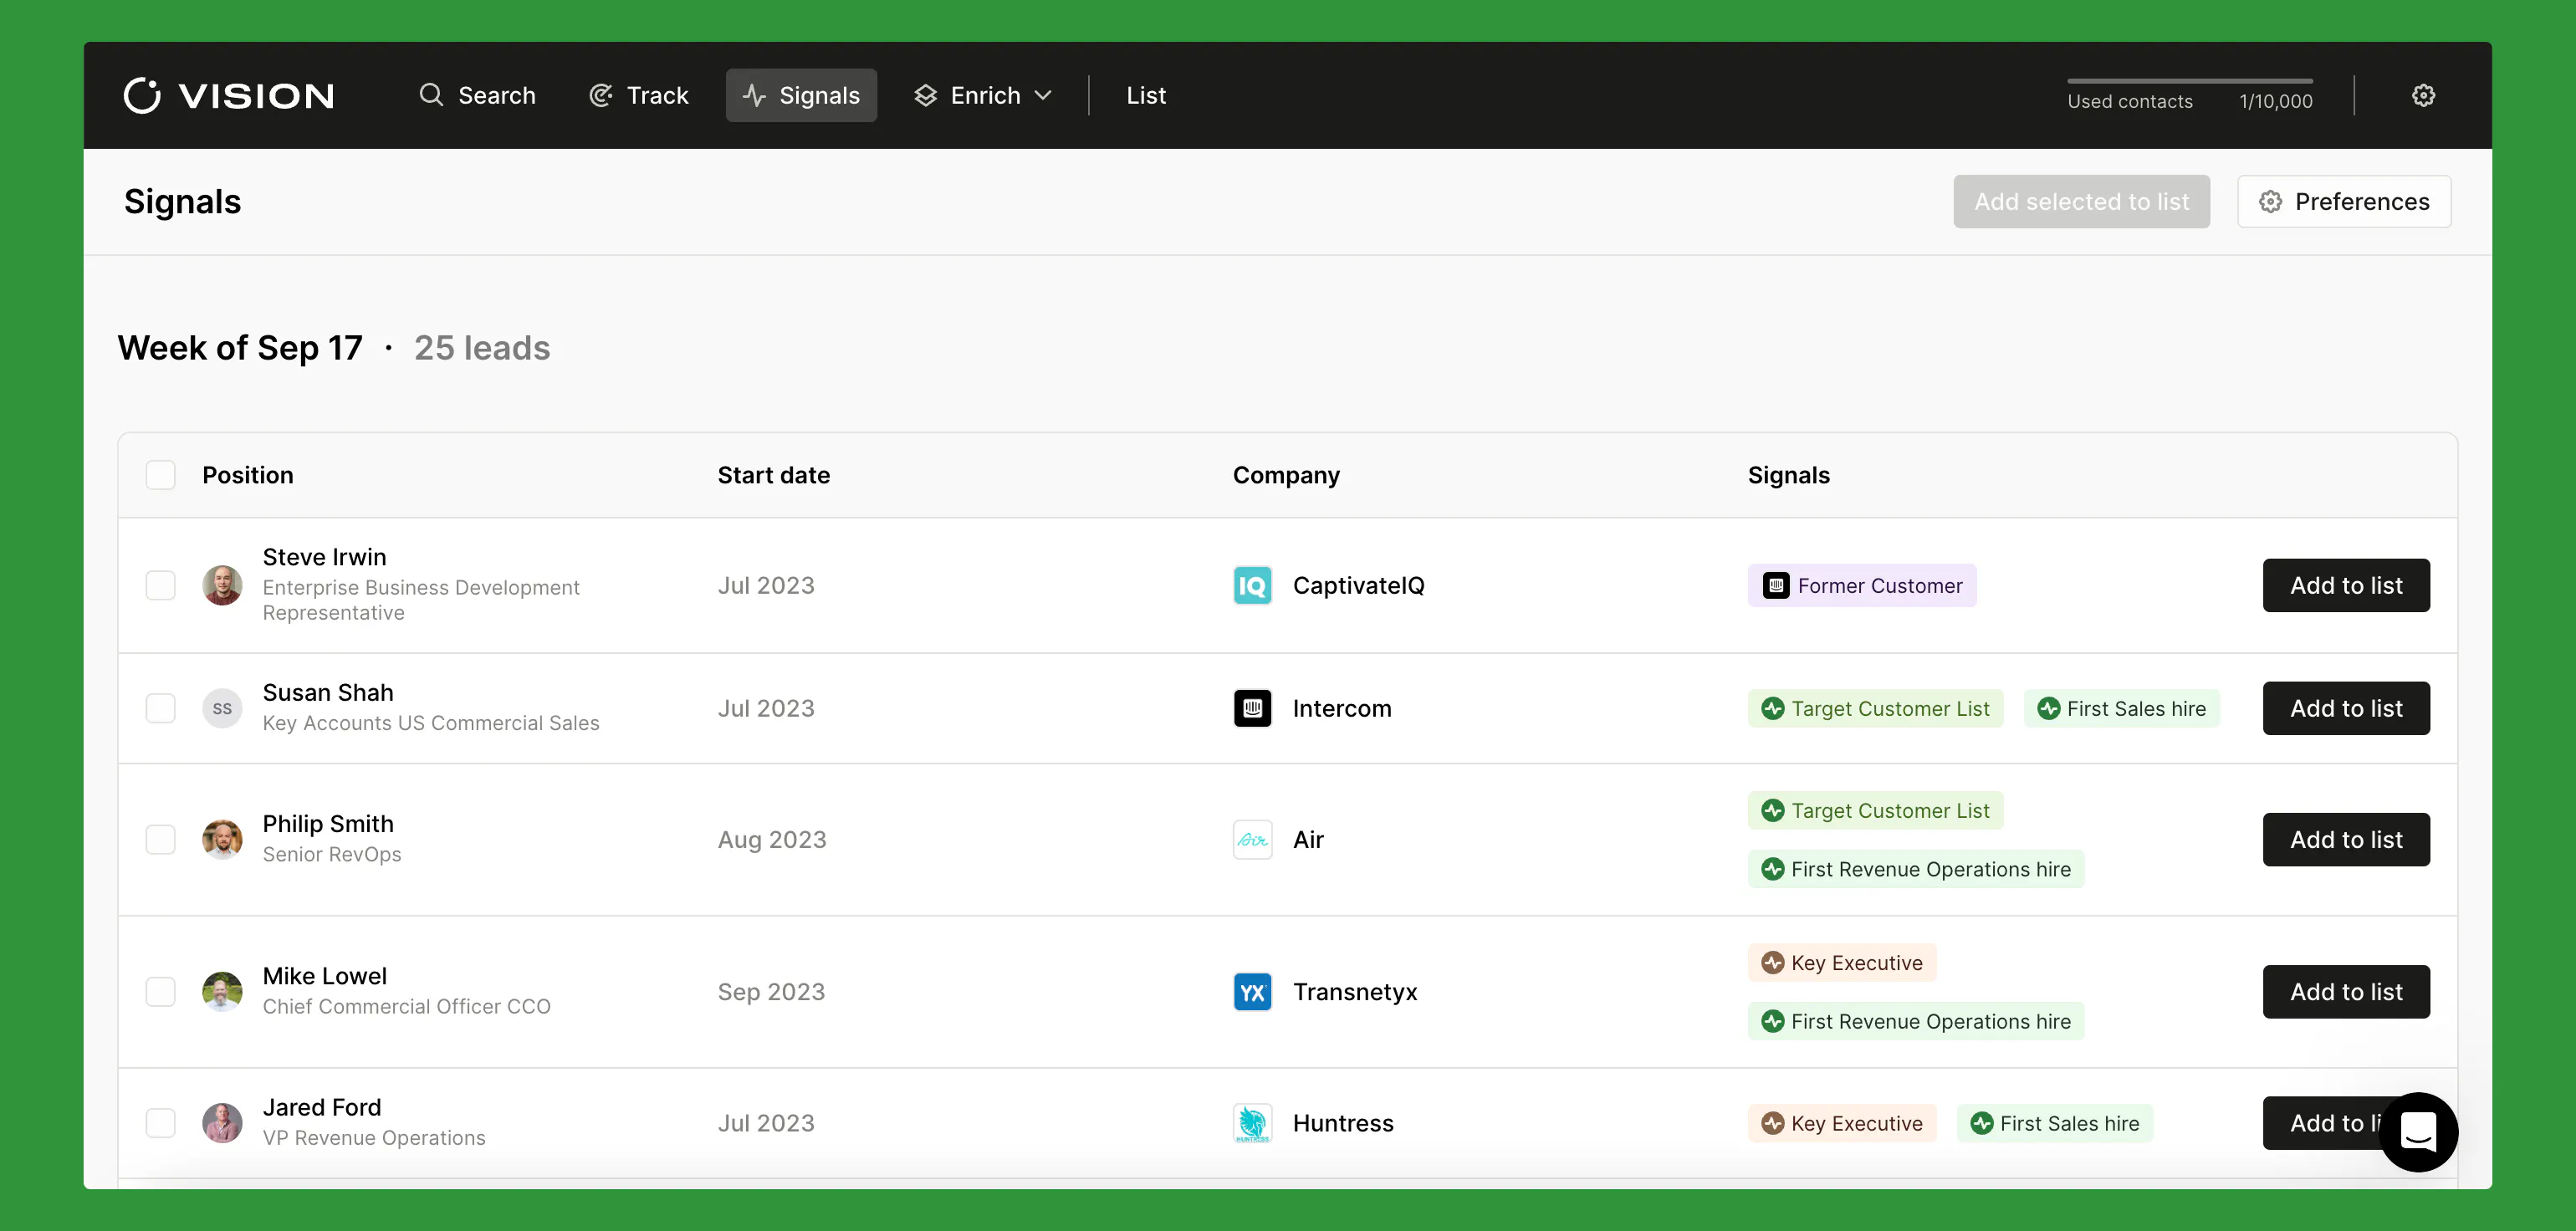Open the chat support bubble
Screen dimensions: 2576x1231
[x=2418, y=1131]
